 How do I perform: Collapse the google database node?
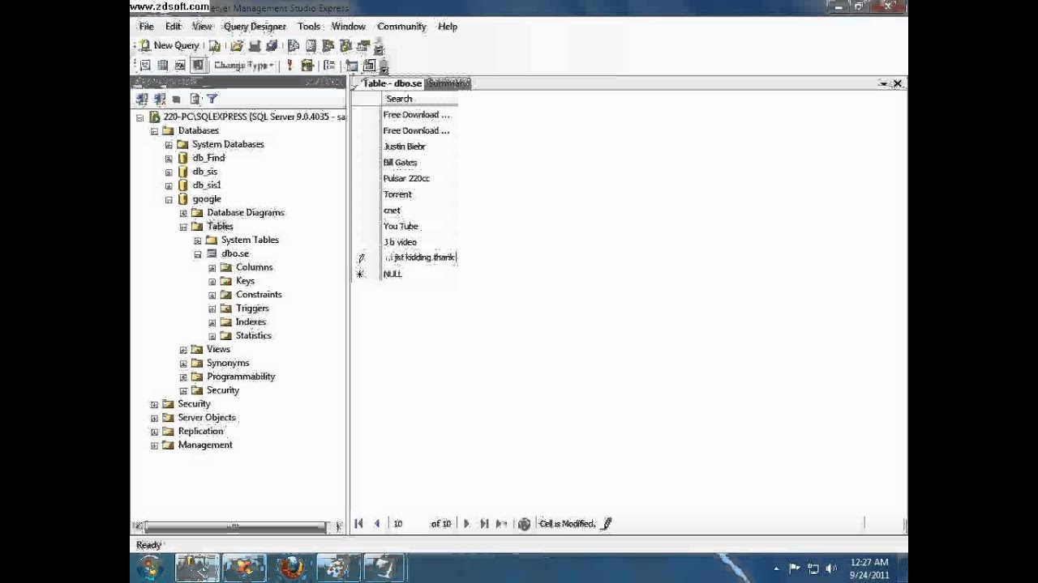tap(169, 199)
